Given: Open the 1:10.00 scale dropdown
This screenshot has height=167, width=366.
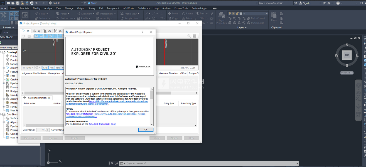Looking at the screenshot, I should (28, 68).
